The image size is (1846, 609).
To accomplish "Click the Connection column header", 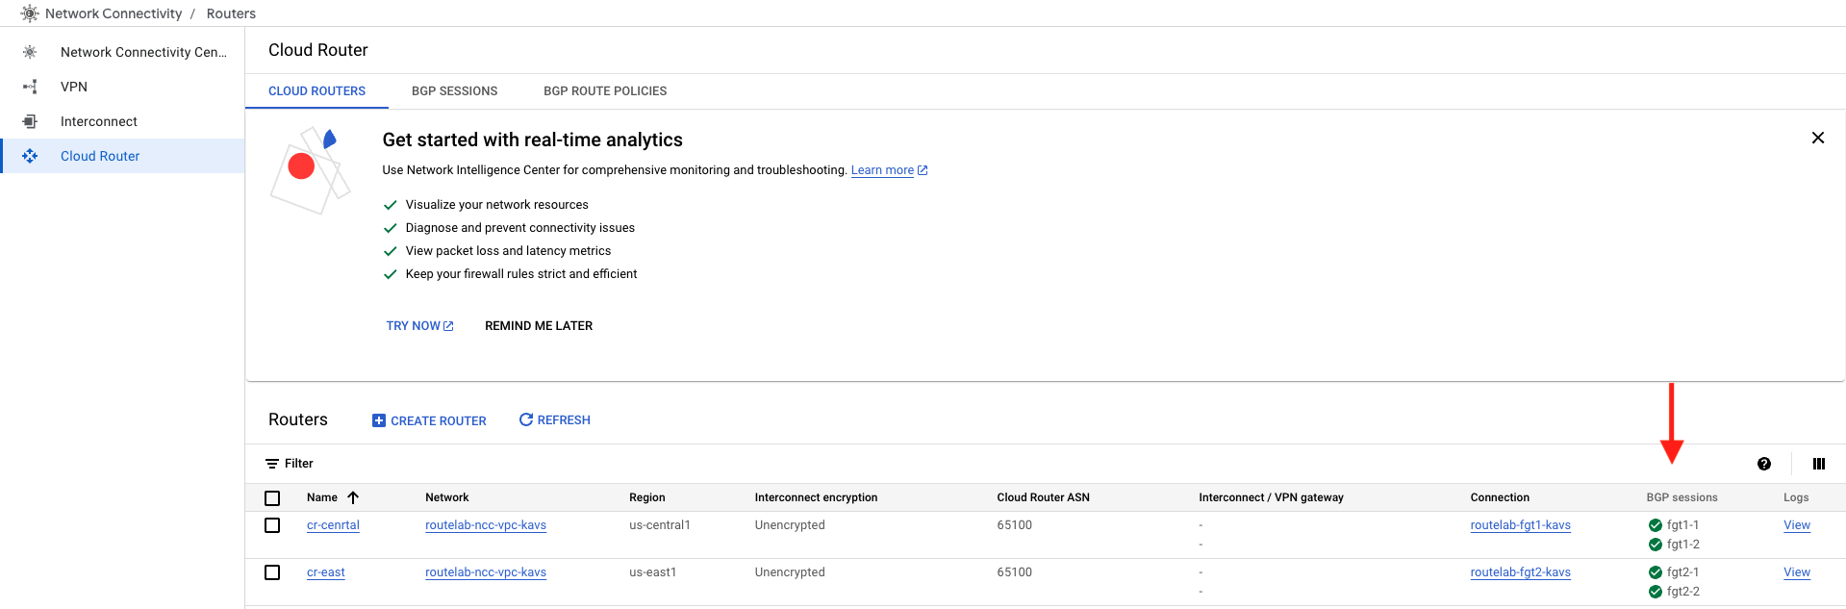I will tap(1500, 497).
